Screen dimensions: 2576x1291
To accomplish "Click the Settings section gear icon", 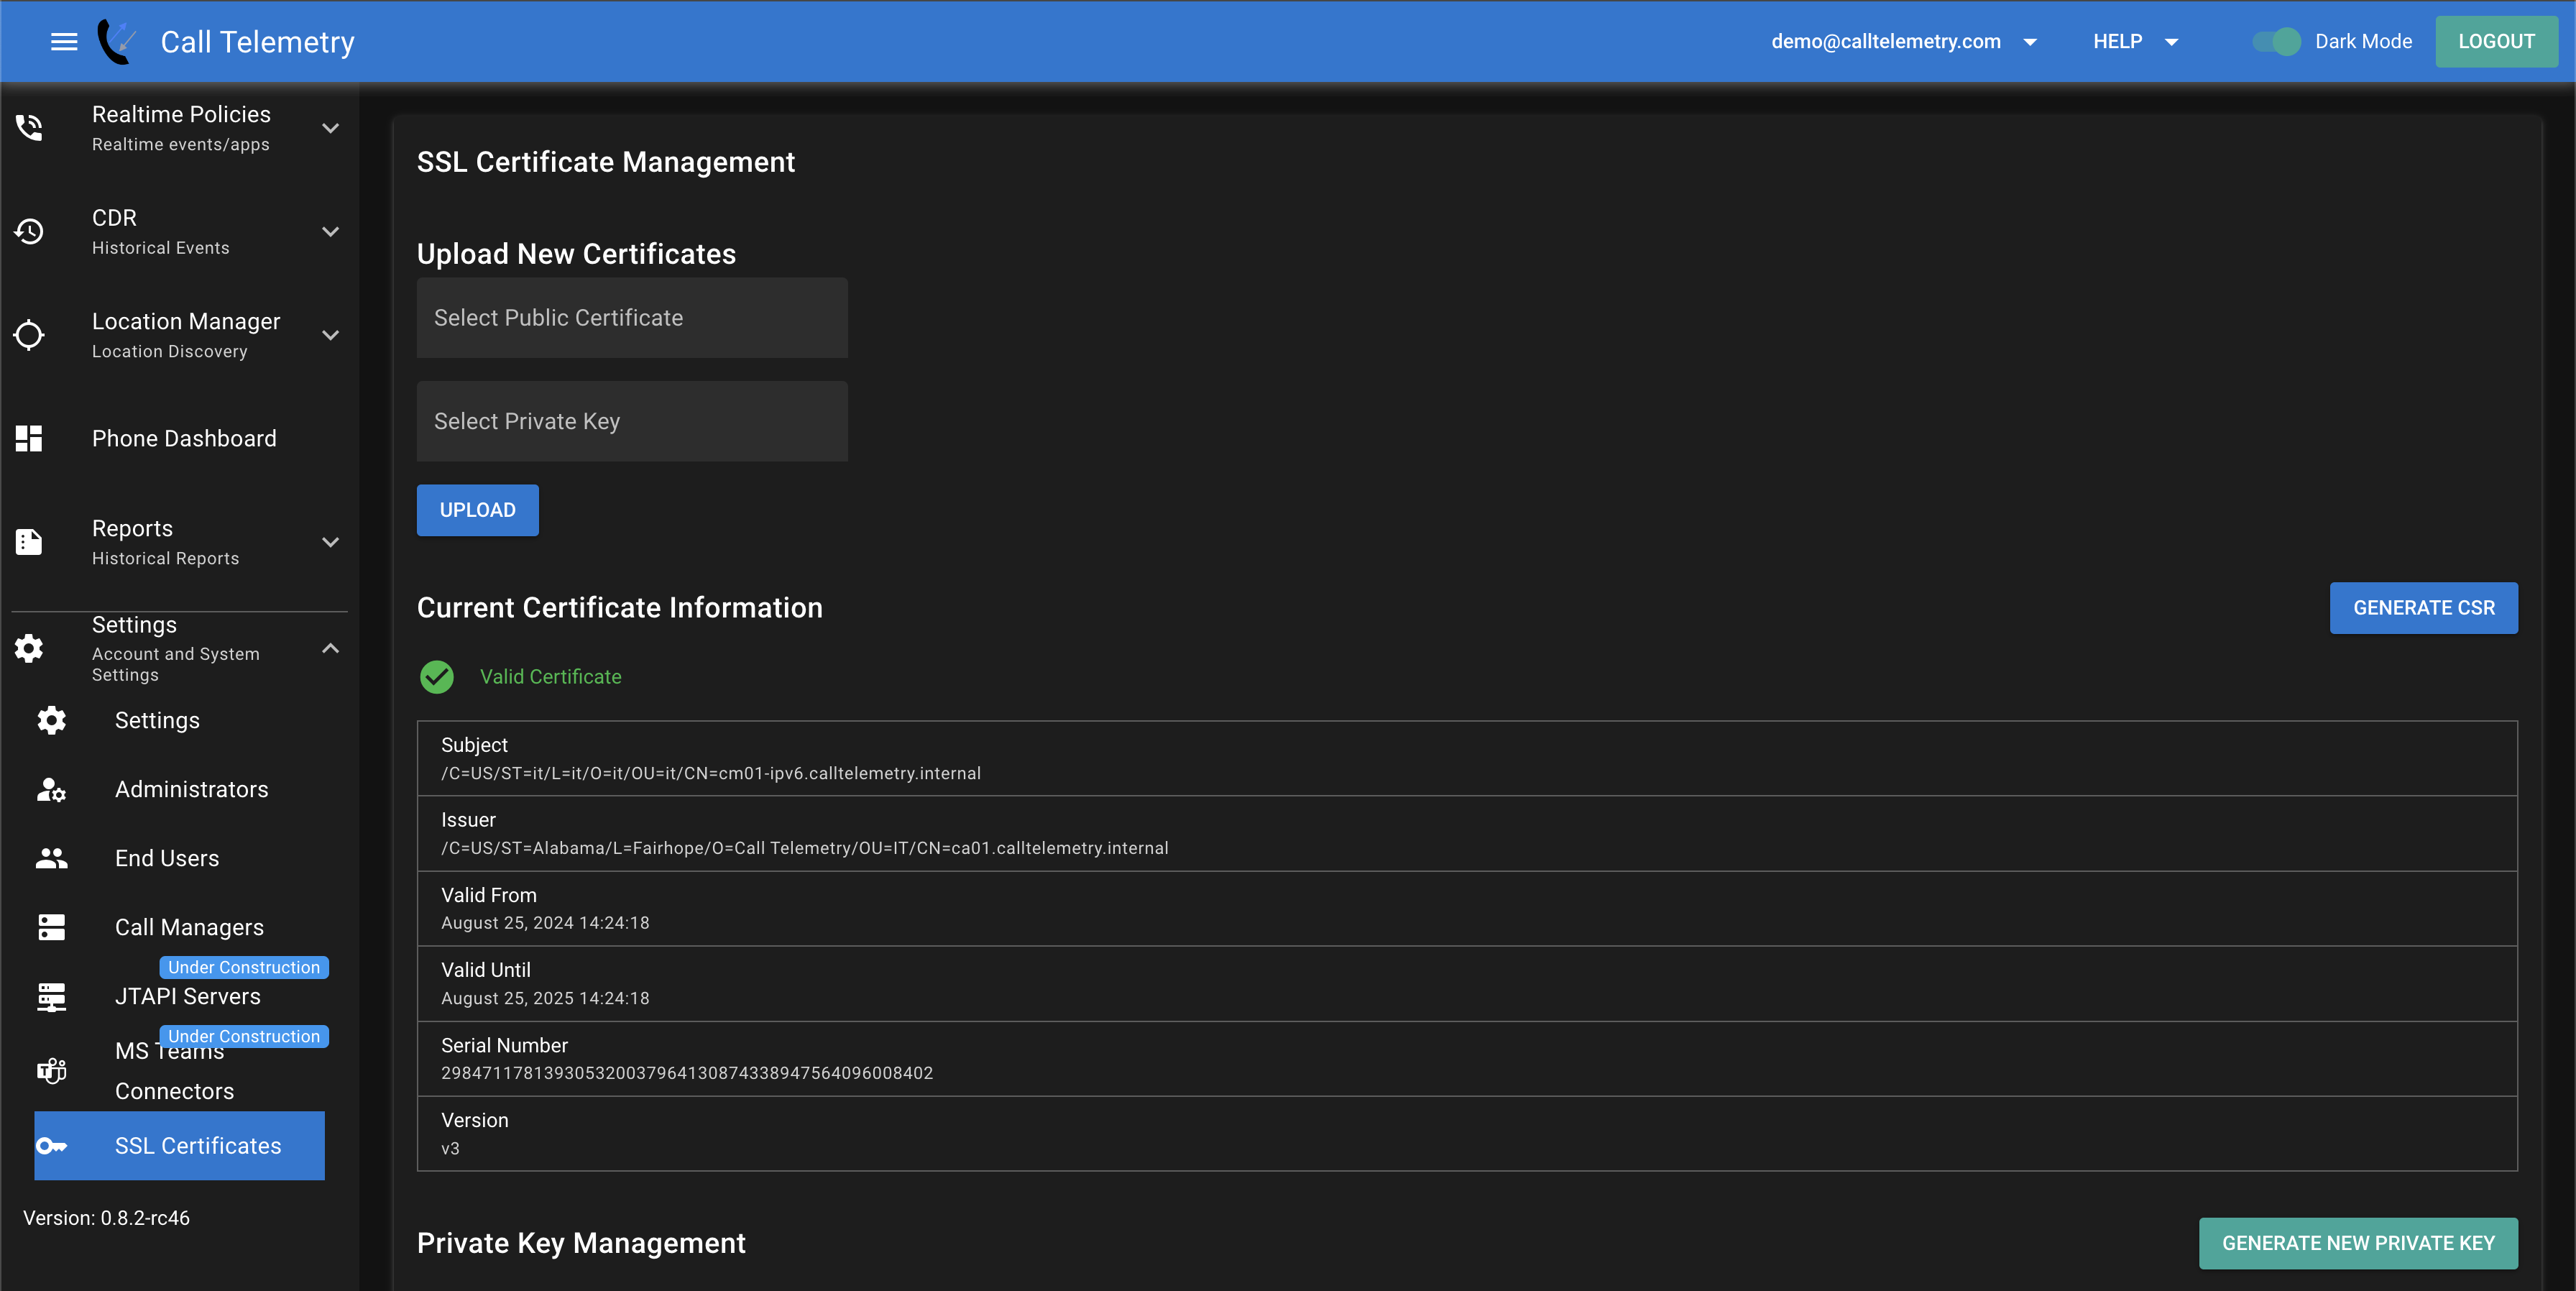I will coord(29,648).
